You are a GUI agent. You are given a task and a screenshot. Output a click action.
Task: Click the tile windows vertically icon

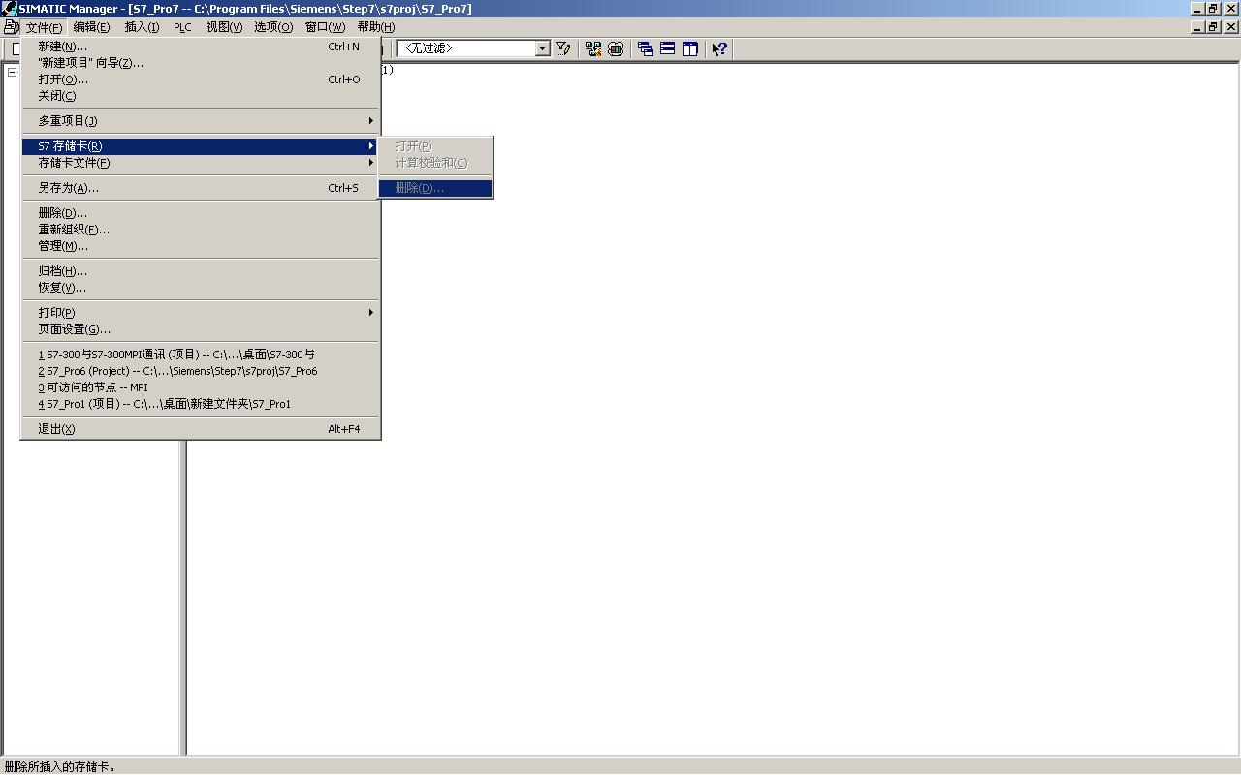pyautogui.click(x=690, y=48)
